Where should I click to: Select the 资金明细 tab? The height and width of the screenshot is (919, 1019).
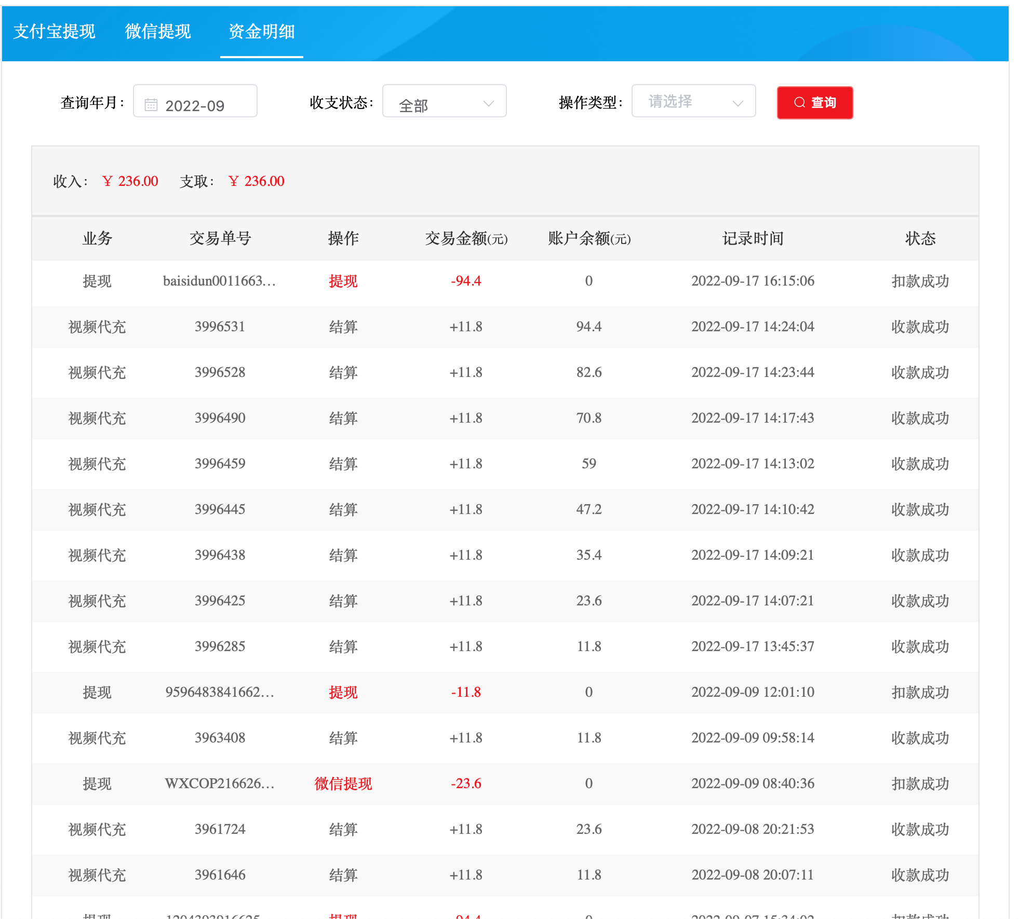click(262, 32)
